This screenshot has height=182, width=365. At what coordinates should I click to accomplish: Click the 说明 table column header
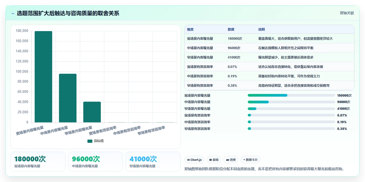[x=261, y=30]
